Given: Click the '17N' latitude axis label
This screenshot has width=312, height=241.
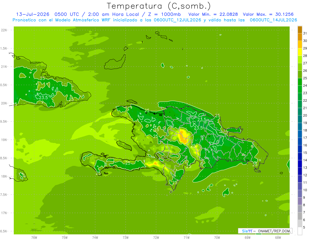Looking at the screenshot, I should 4,213.
